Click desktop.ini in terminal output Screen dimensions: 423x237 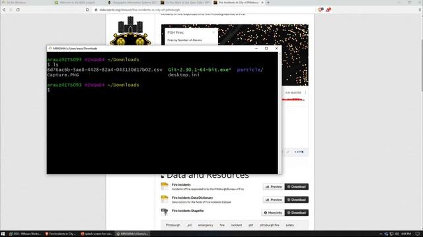point(184,74)
